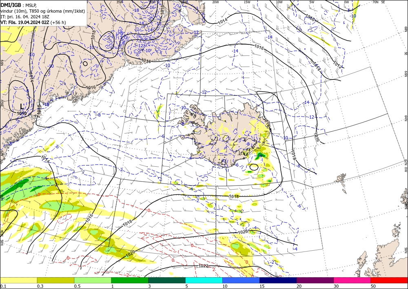The image size is (408, 289).
Task: Click the 'IT: þri. 16. 04. 2024 18Z' line
Action: click(x=25, y=17)
